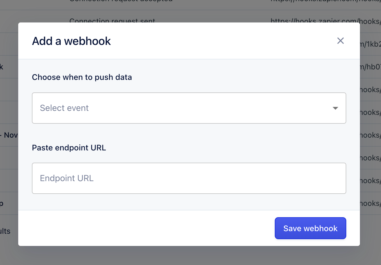
Task: Click the hooks.zapier.com link behind the modal
Action: click(x=325, y=21)
